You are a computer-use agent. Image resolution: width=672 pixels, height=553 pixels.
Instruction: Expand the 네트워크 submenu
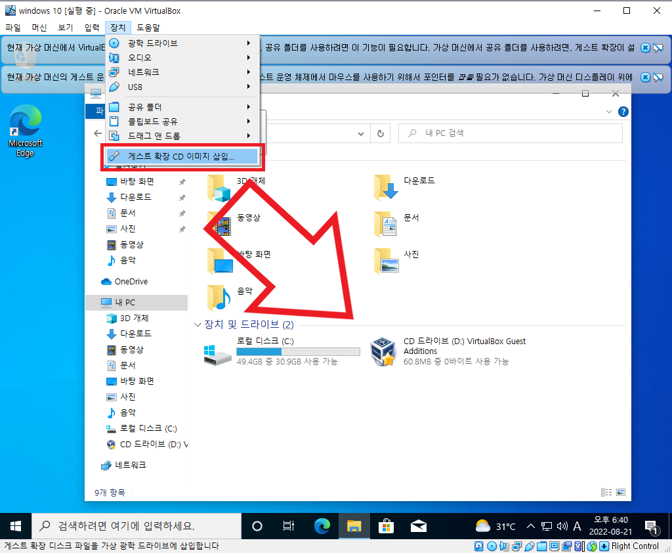point(182,72)
